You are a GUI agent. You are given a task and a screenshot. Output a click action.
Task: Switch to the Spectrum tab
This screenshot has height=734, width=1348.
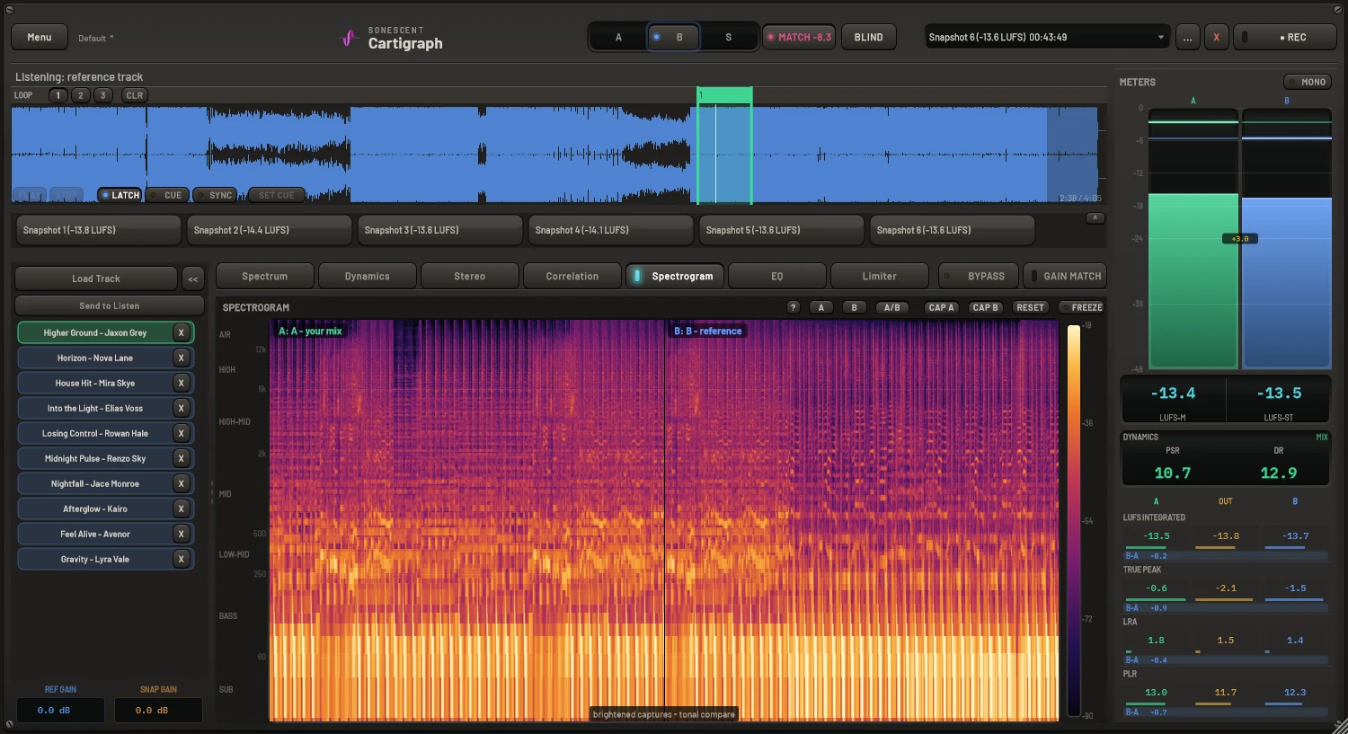265,276
